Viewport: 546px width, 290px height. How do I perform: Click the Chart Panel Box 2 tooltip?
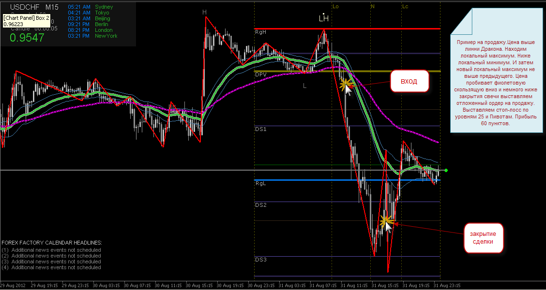coord(26,21)
